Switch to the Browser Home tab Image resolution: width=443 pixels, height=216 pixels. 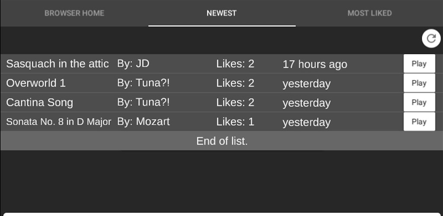[x=74, y=13]
